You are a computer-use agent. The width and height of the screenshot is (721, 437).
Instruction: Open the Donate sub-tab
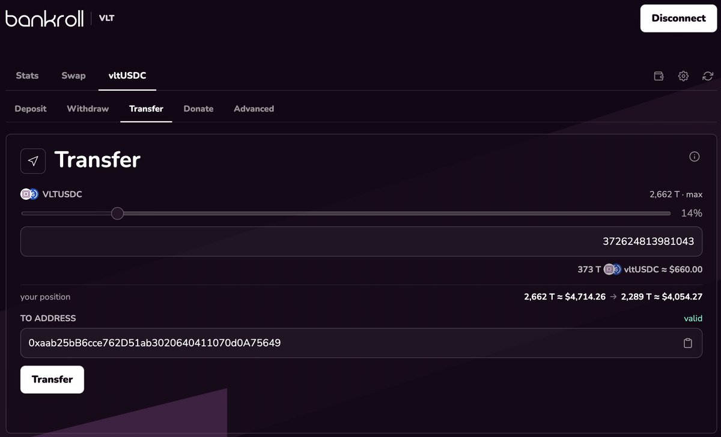pyautogui.click(x=198, y=109)
